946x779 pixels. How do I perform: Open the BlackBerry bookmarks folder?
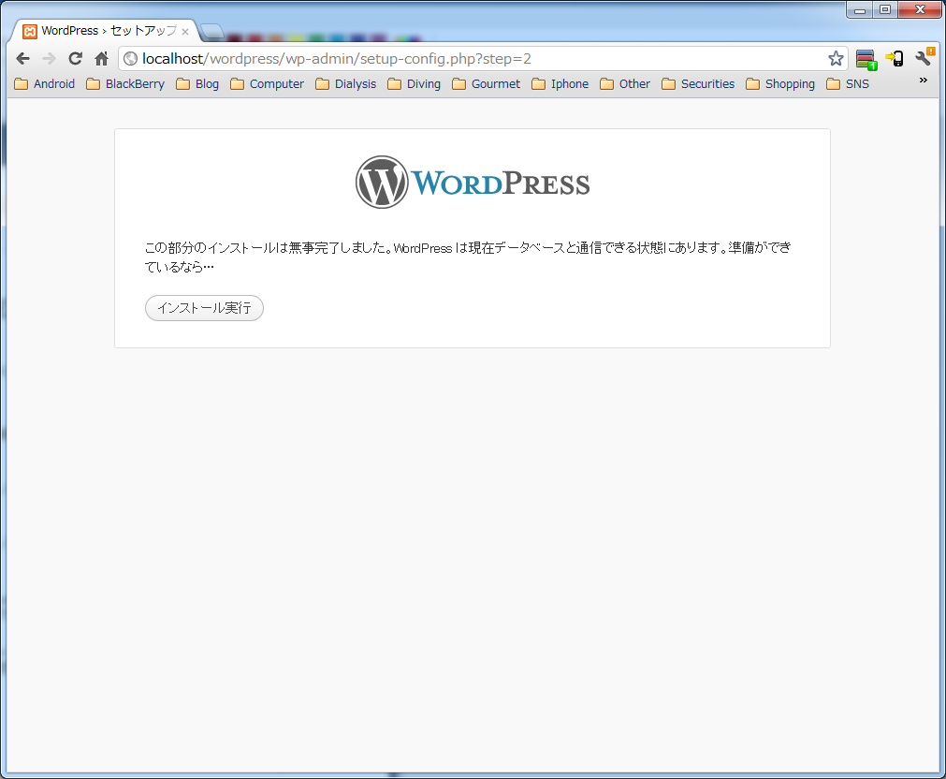125,84
